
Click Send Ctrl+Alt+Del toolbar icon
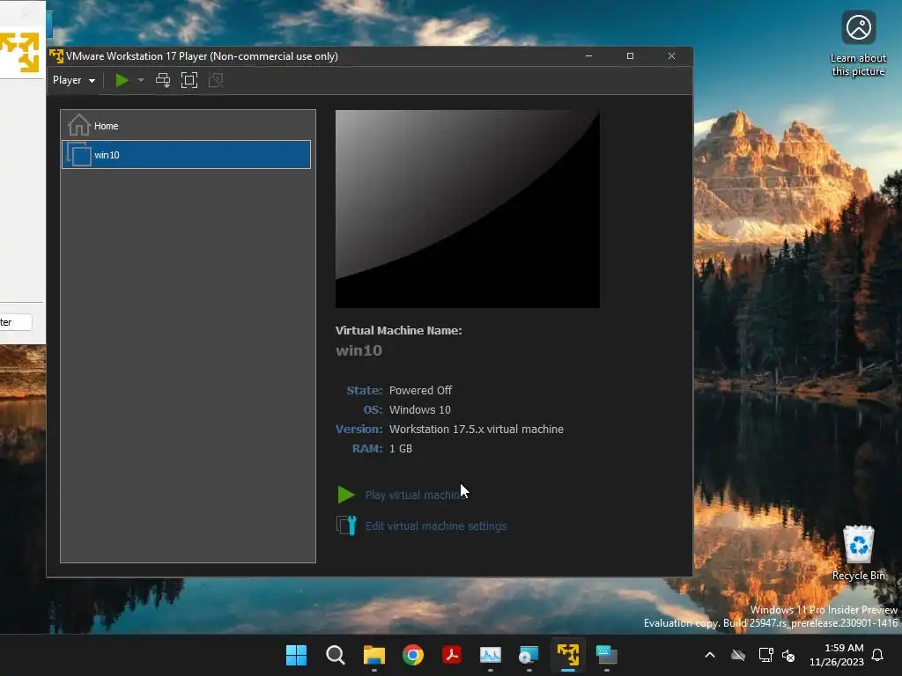click(x=163, y=80)
